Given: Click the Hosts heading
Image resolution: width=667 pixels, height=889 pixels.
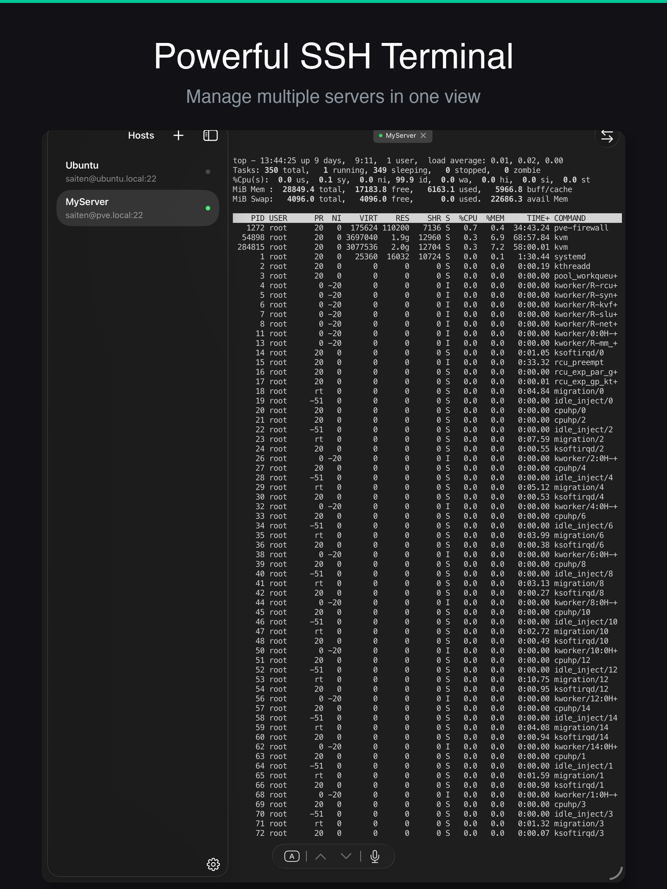Looking at the screenshot, I should [x=141, y=135].
